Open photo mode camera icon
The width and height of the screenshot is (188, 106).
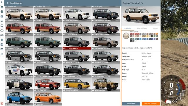coord(2,44)
